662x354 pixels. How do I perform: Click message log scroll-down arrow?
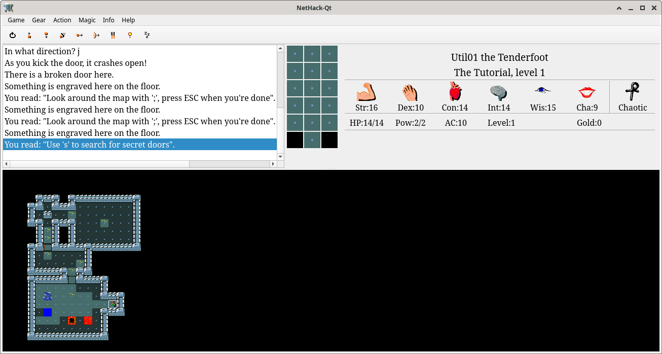[280, 157]
